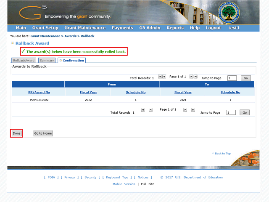269x202 pixels.
Task: Switch to the Summary tab
Action: [47, 61]
